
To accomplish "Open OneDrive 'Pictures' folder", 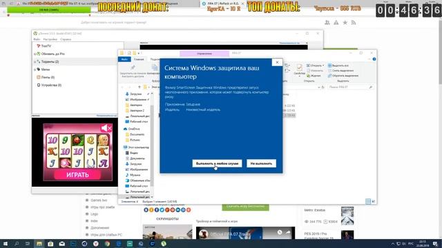I will point(133,140).
